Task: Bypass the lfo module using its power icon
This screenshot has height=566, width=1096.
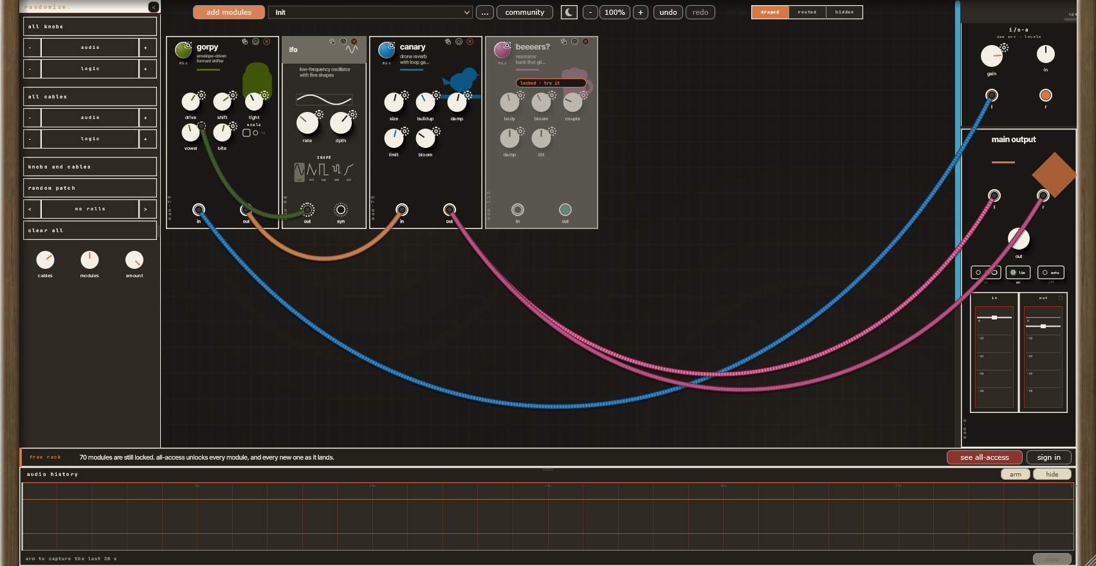Action: 343,42
